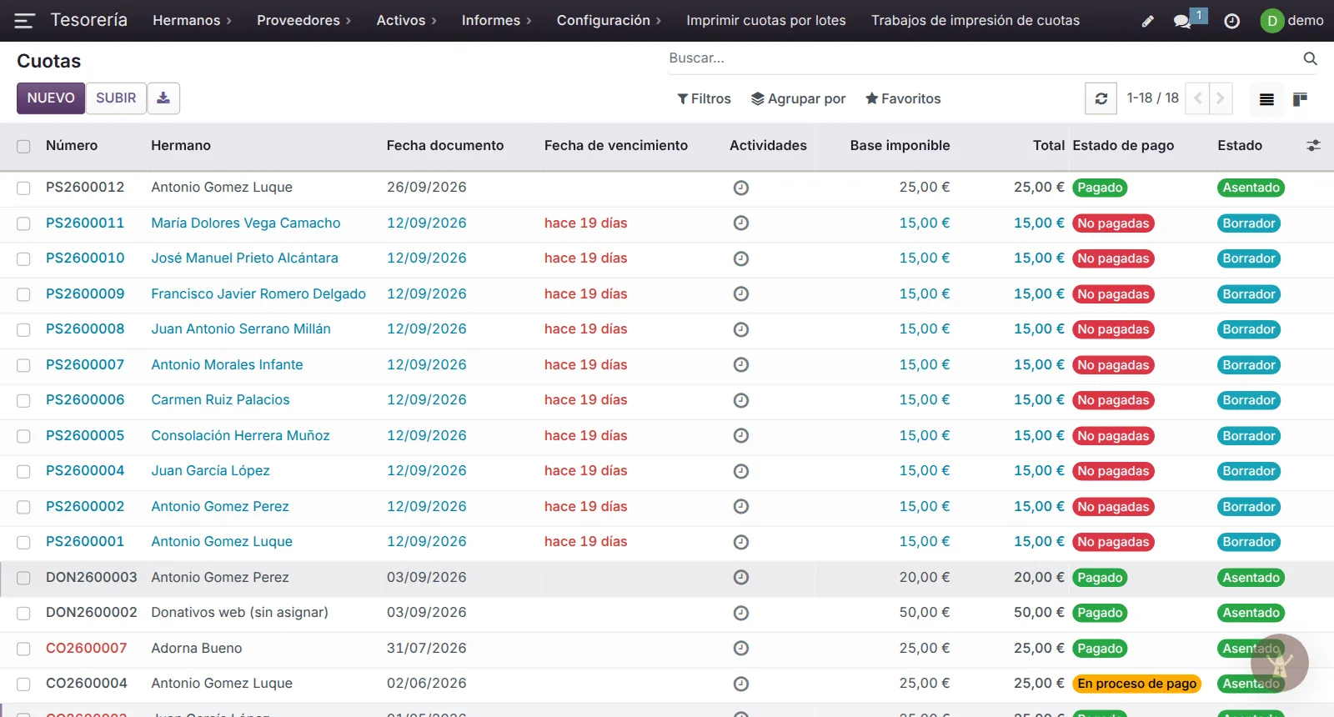
Task: Click activity clock for DON2600003 row
Action: (x=740, y=577)
